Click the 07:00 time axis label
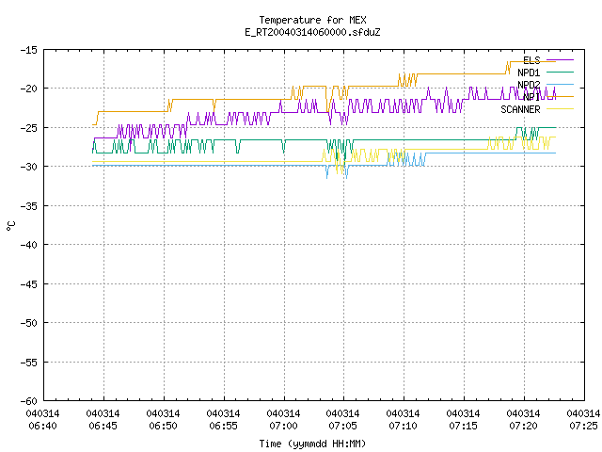The width and height of the screenshot is (602, 452). [x=283, y=426]
